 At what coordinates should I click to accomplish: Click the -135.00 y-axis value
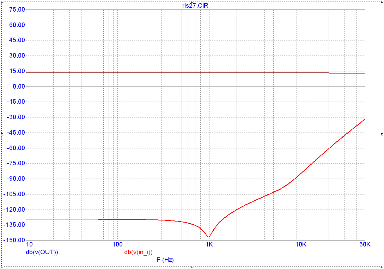14,225
